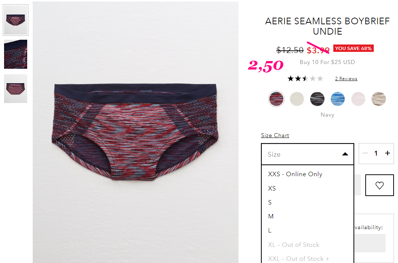The width and height of the screenshot is (398, 263).
Task: Decrease quantity with minus button
Action: pos(365,153)
